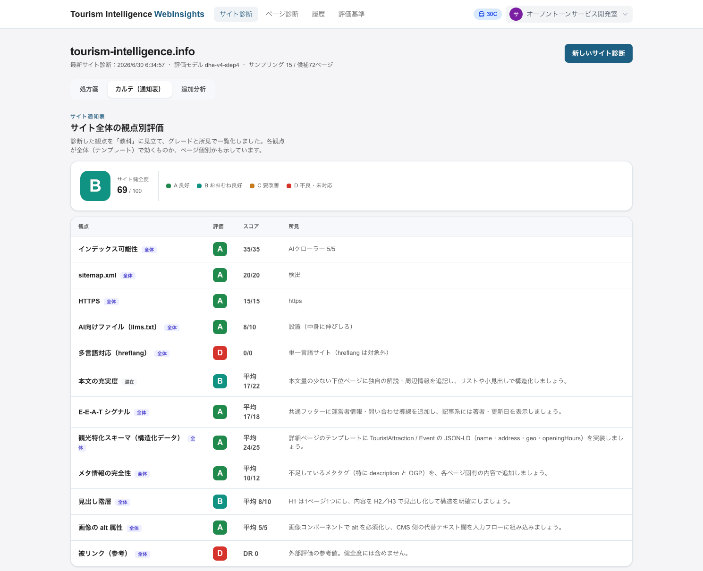Click the B grade badge for 見出し階層

[x=220, y=502]
